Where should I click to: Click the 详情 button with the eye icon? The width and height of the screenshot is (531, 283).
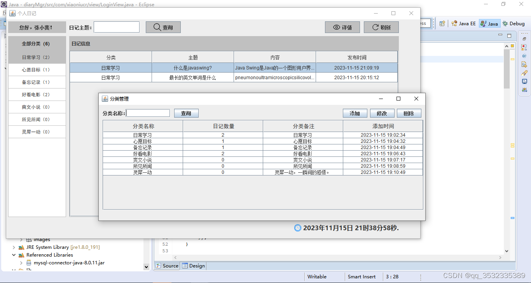(x=342, y=27)
